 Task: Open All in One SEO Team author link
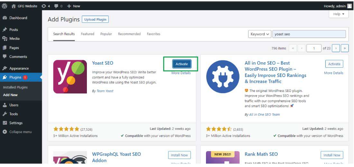click(x=264, y=114)
